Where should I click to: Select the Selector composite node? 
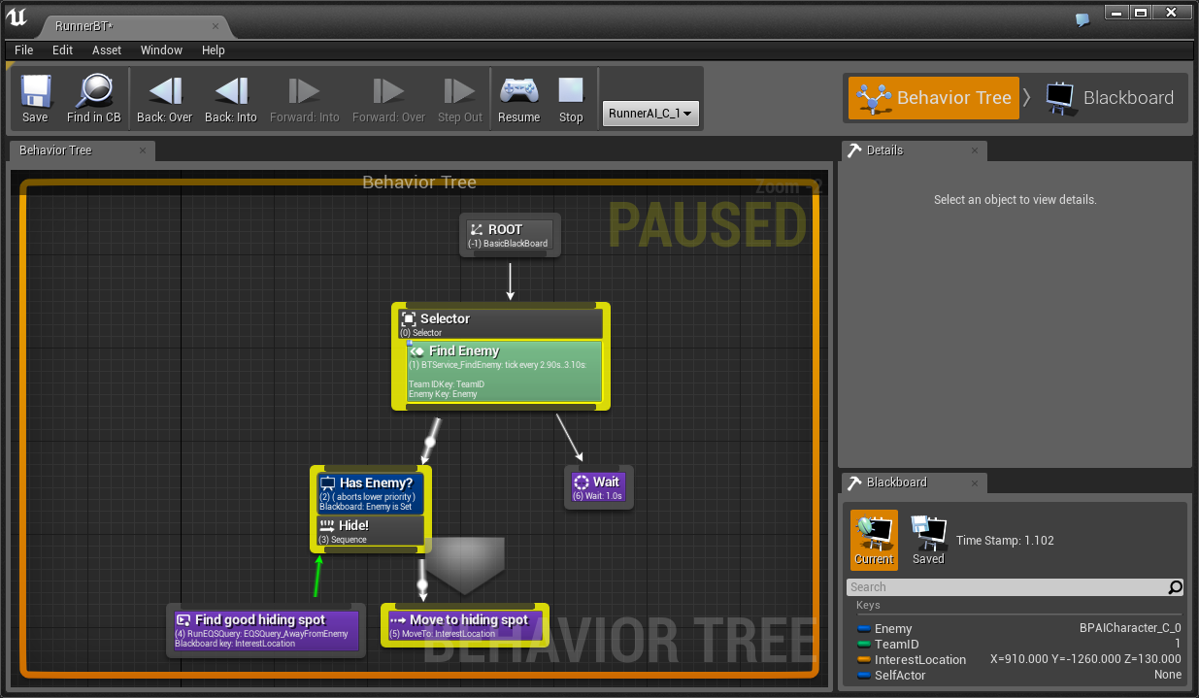pos(501,324)
